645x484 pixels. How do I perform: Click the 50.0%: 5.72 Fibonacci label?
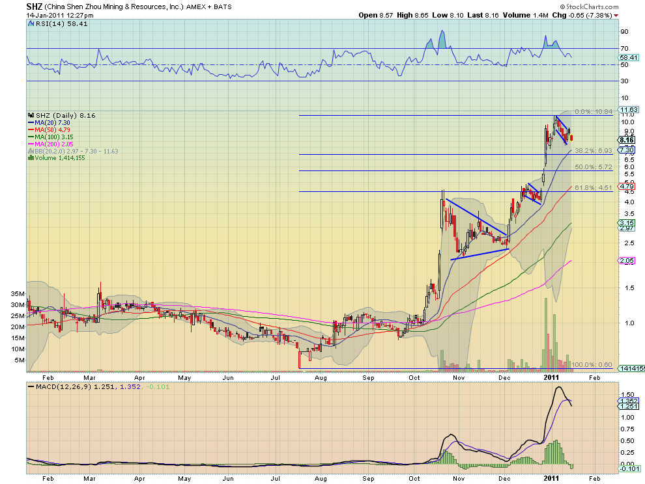[x=594, y=167]
